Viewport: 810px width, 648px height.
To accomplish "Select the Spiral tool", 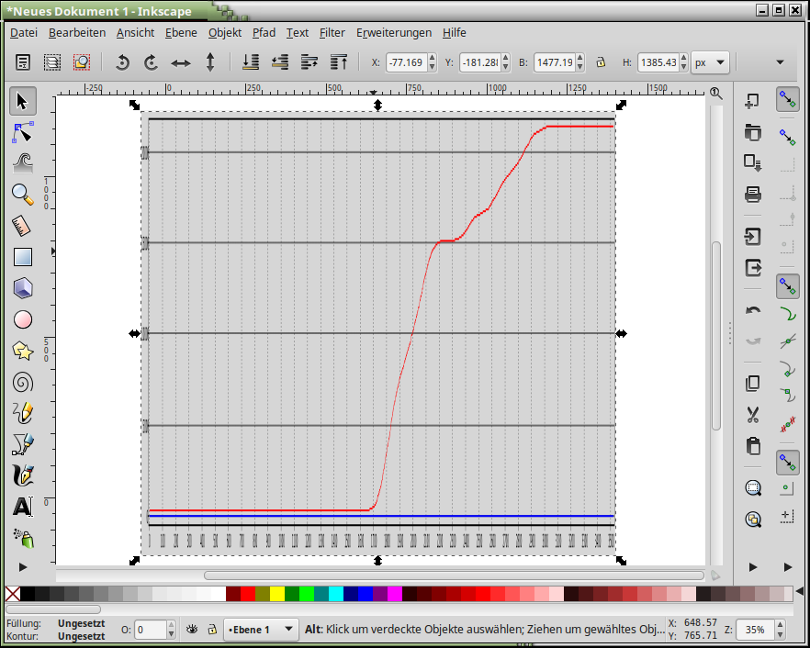I will tap(23, 382).
